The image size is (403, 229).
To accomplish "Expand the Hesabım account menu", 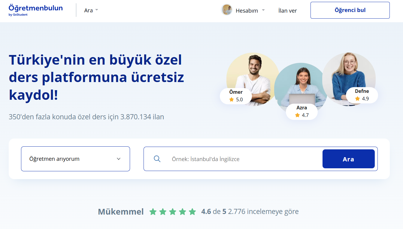I will coord(250,11).
